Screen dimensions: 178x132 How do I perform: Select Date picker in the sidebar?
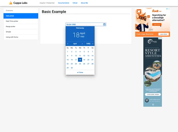tap(21, 16)
